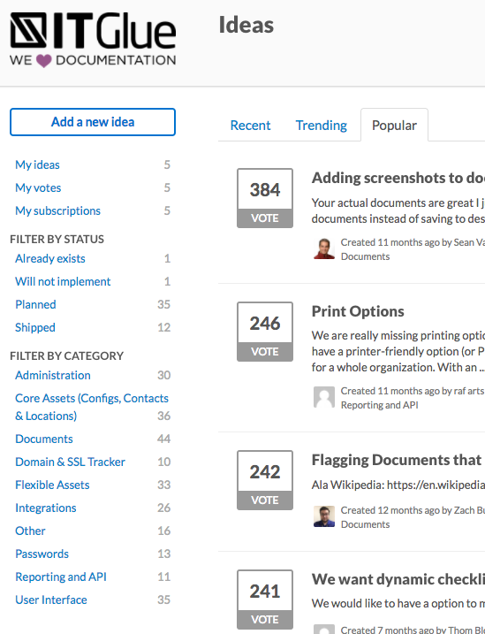Filter by Other category
This screenshot has width=485, height=634.
point(30,531)
